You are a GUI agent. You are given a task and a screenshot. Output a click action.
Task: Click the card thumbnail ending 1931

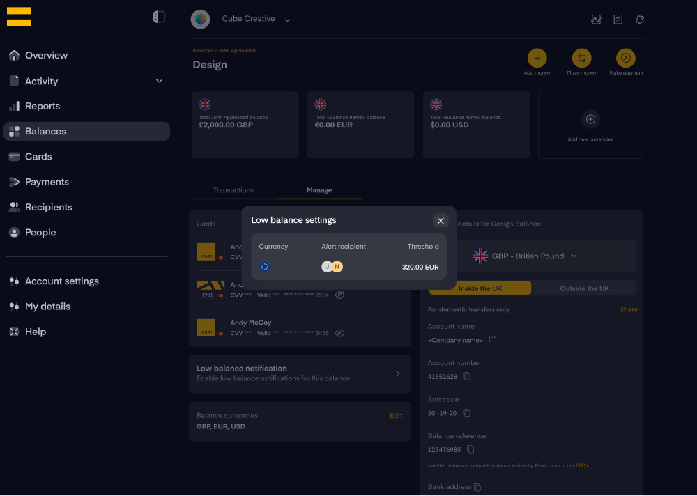(210, 290)
